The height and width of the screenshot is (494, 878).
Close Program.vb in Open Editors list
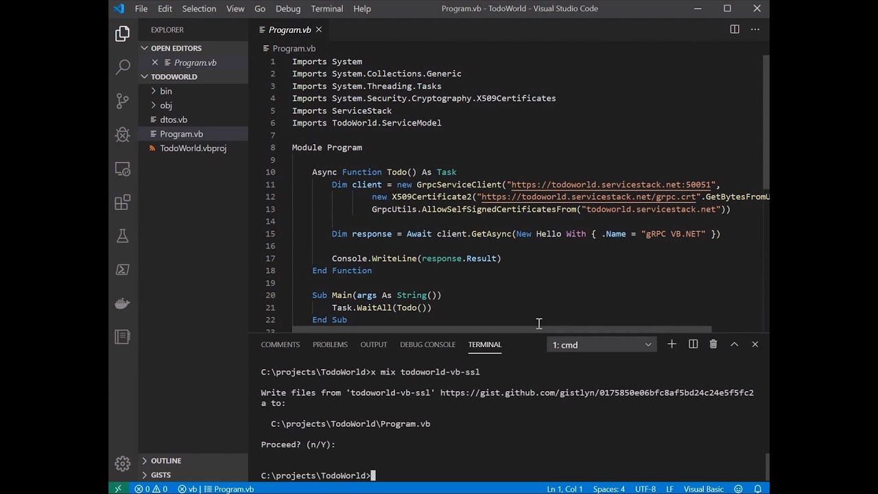click(x=155, y=62)
